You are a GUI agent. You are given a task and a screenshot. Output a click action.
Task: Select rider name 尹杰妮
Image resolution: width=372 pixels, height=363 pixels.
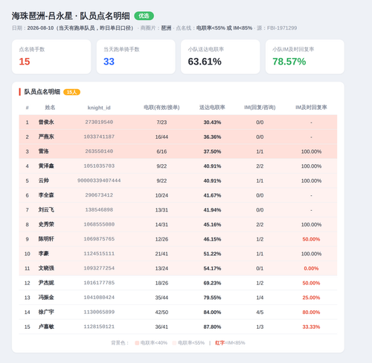(46, 283)
